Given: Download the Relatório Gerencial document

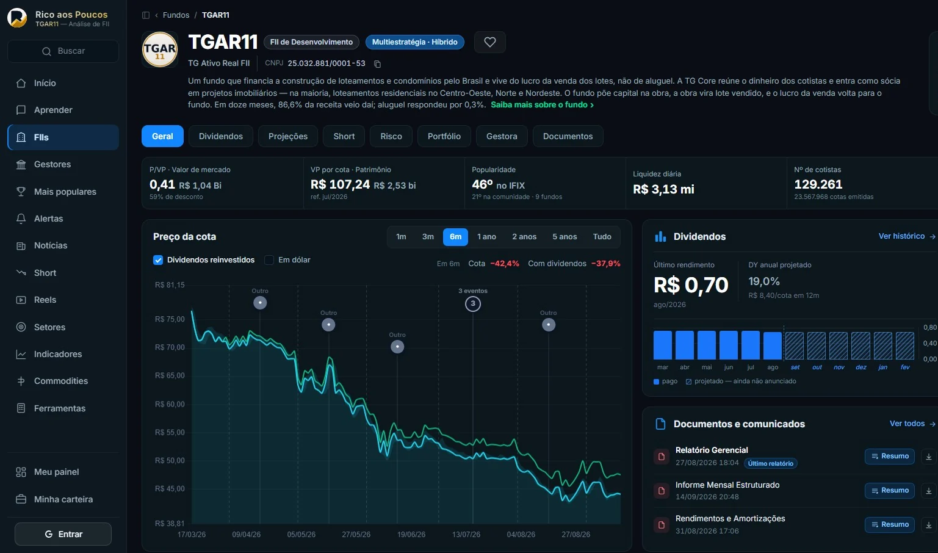Looking at the screenshot, I should (x=929, y=457).
